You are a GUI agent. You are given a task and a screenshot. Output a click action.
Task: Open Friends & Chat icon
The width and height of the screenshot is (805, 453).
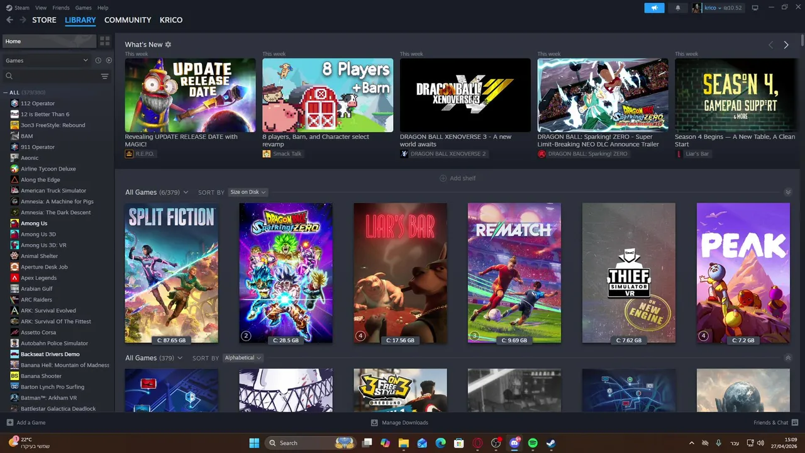795,423
